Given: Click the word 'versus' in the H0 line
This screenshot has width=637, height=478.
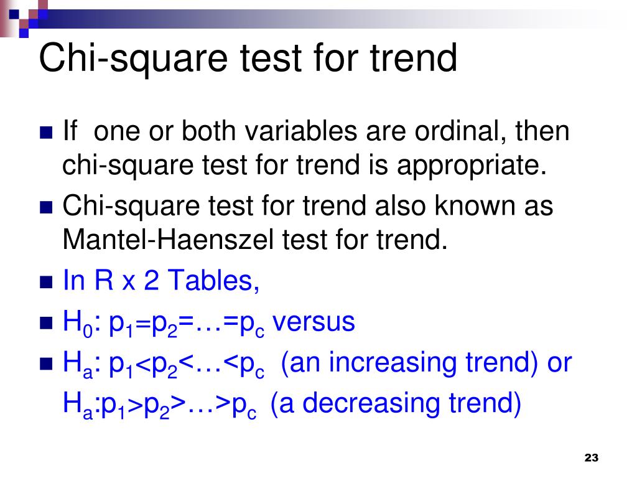Looking at the screenshot, I should [x=314, y=322].
